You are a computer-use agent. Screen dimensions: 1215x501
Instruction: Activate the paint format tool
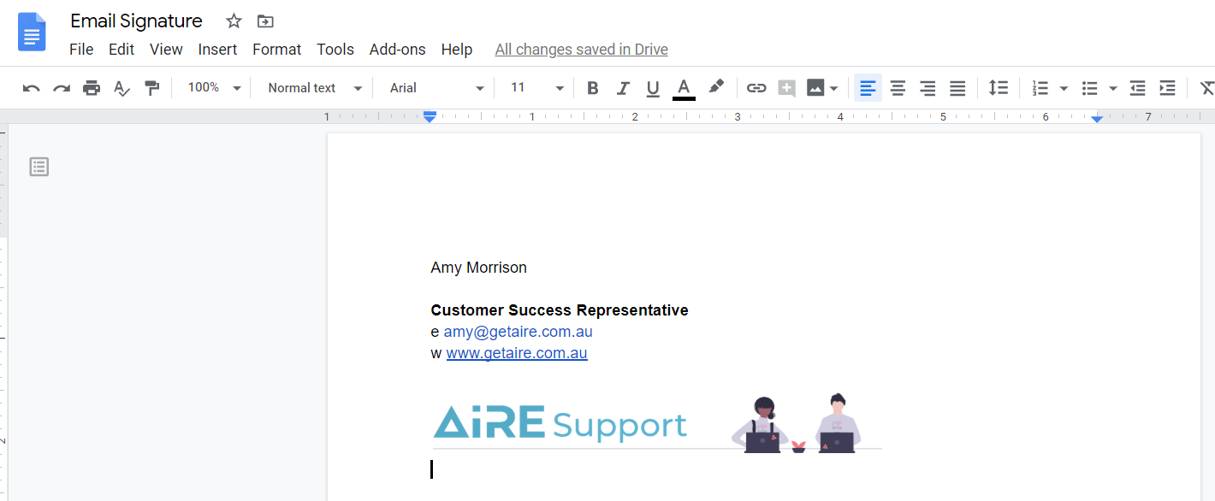tap(152, 87)
